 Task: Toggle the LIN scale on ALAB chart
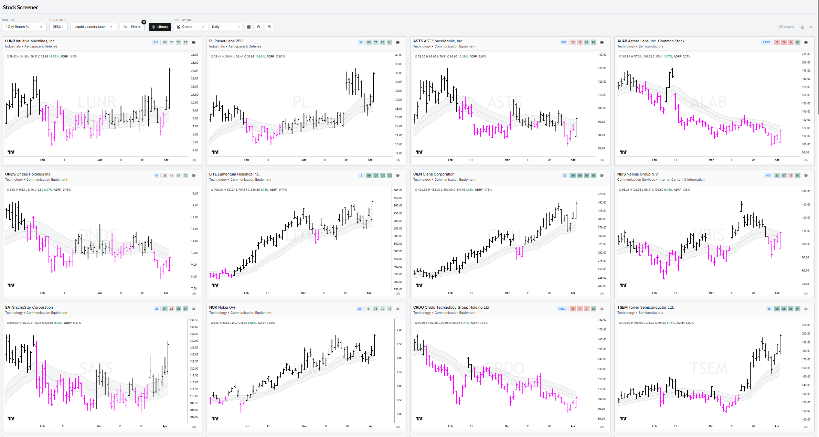(x=806, y=160)
